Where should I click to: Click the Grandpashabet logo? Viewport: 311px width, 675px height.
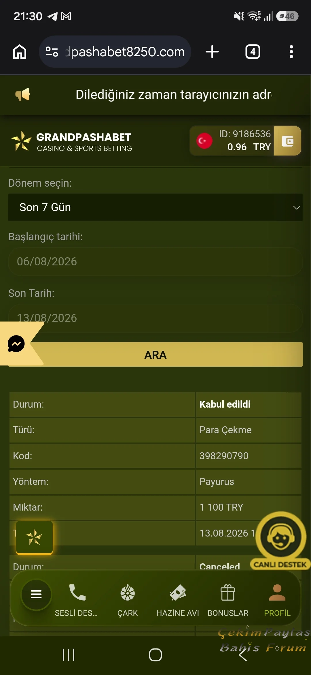click(x=71, y=142)
